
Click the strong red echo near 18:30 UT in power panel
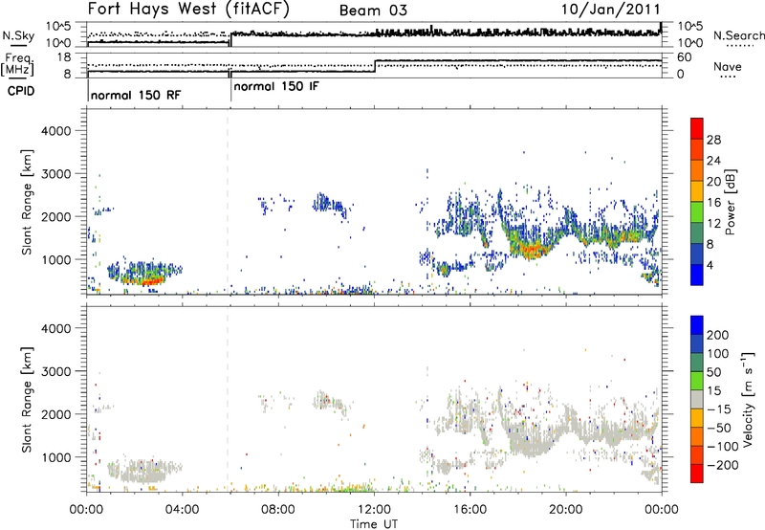(x=531, y=250)
